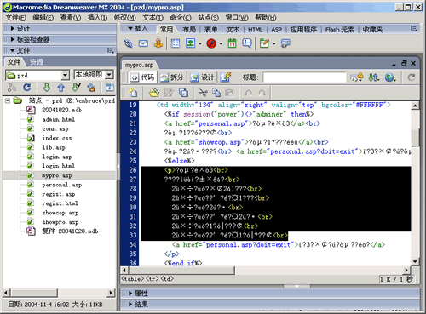
Task: Select the ASP insert tab
Action: [276, 30]
